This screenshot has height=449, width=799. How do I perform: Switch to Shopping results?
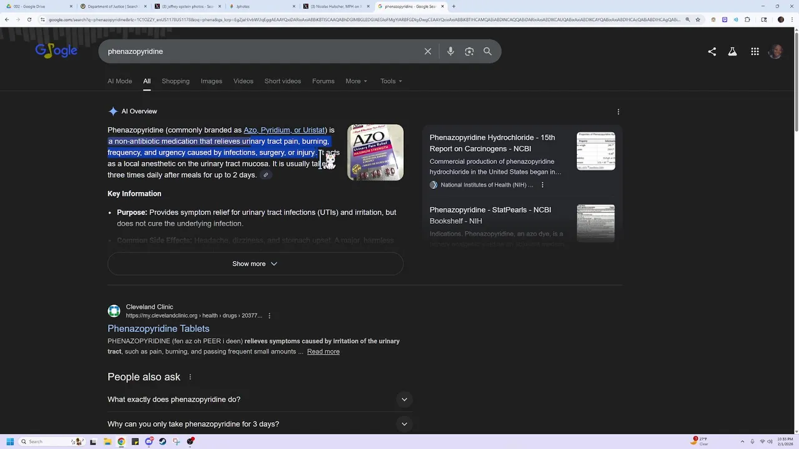175,81
